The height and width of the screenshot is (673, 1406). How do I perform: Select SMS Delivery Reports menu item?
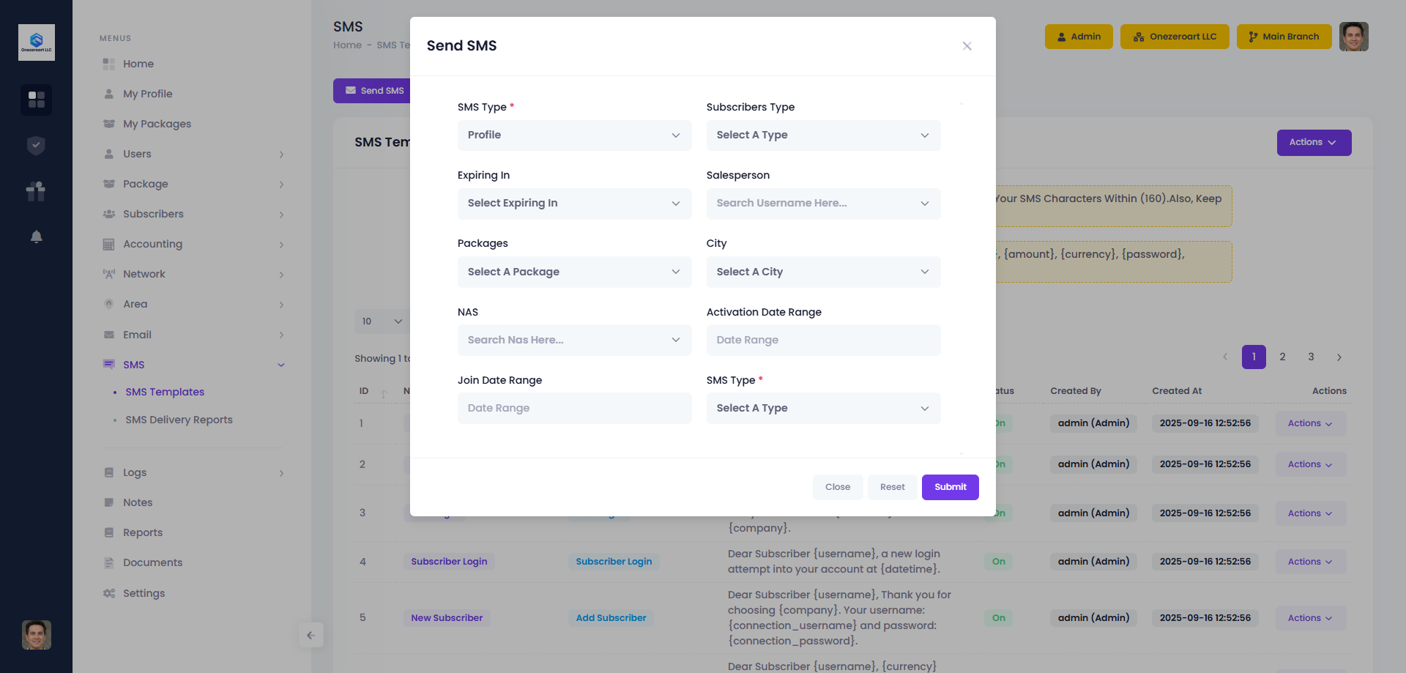click(x=179, y=420)
